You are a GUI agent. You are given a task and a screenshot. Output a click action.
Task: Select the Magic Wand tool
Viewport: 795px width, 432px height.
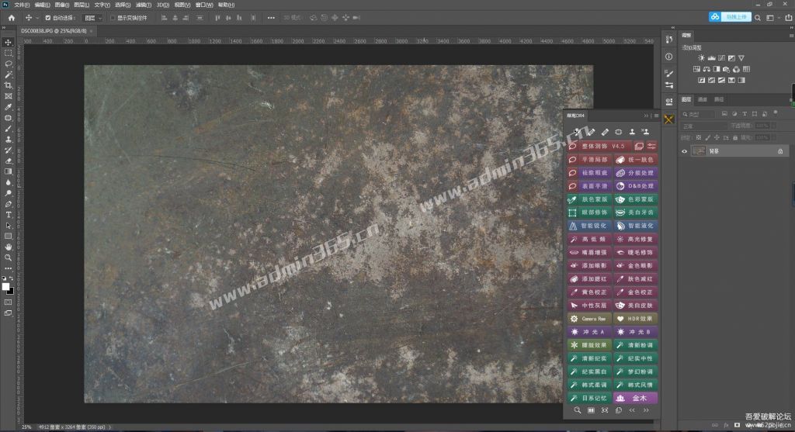[8, 74]
